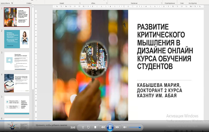
Task: Pause the video playback
Action: point(110,127)
